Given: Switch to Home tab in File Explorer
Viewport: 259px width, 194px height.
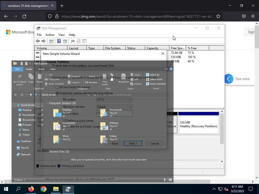Looking at the screenshot, I should coord(29,69).
